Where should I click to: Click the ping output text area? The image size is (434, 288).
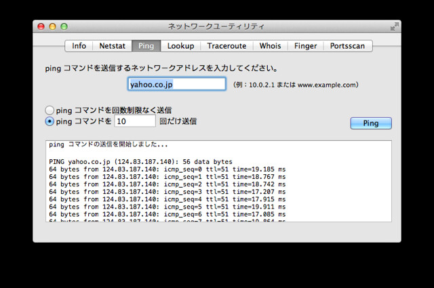218,181
